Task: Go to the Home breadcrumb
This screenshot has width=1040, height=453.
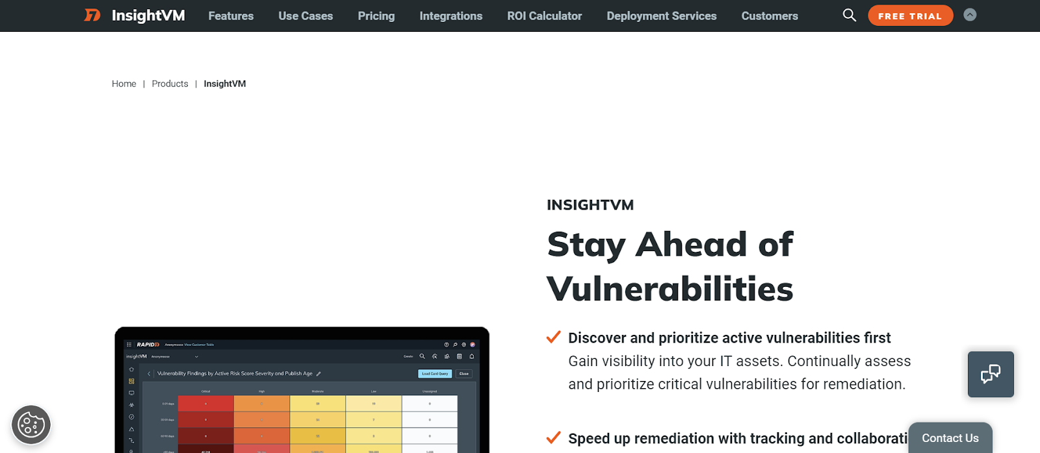Action: (x=124, y=84)
